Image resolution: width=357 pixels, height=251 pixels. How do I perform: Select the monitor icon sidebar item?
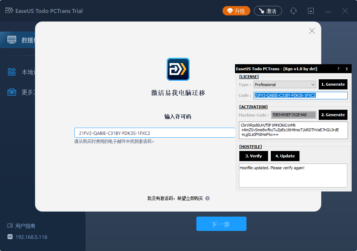[18, 40]
